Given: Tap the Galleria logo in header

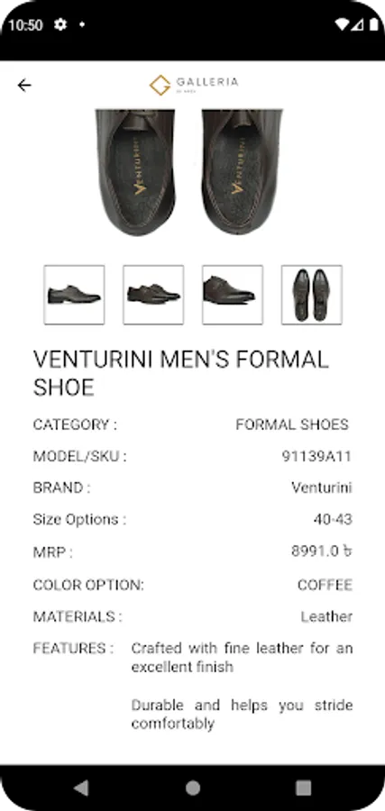Looking at the screenshot, I should [x=194, y=85].
